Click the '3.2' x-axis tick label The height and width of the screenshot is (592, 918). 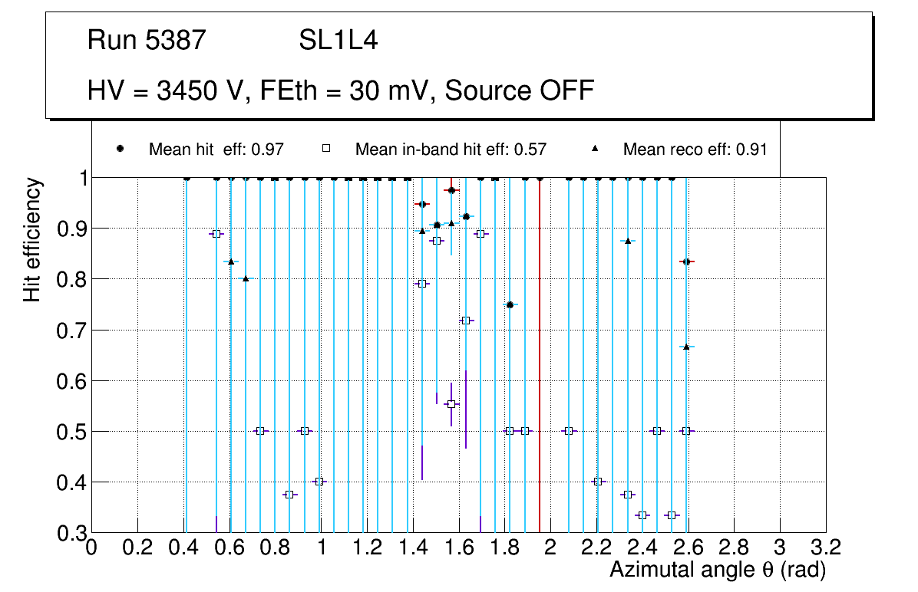point(826,548)
